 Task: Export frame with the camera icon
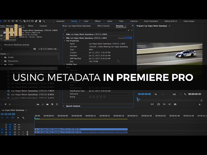[175, 104]
